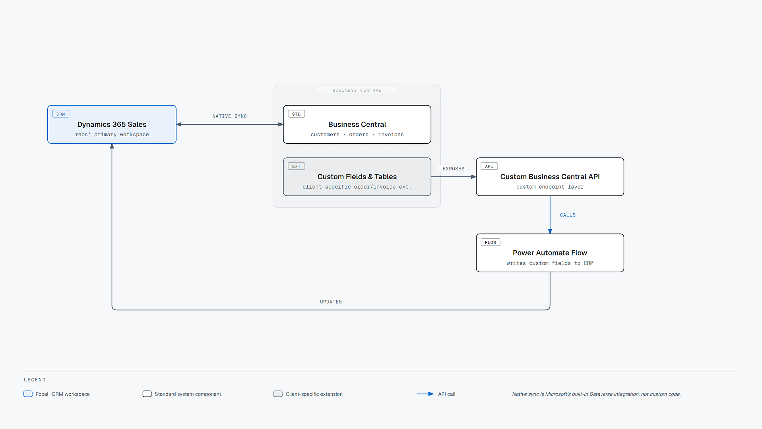The height and width of the screenshot is (429, 762).
Task: Click the BUSINESS CENTRAL group header
Action: (357, 90)
